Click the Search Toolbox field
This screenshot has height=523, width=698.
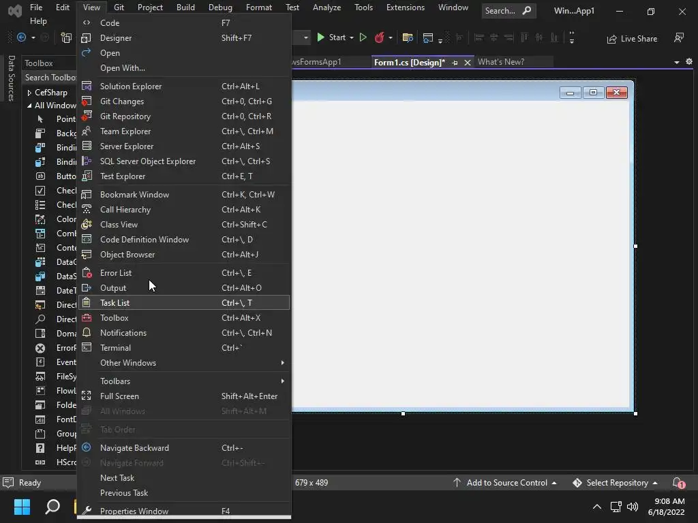tap(50, 78)
